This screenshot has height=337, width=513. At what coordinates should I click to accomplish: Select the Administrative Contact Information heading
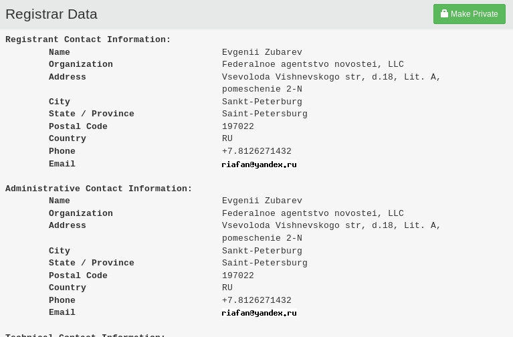pos(99,189)
